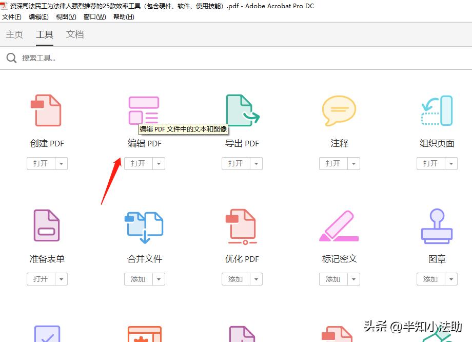
Task: Expand the dropdown beside 合并文件 添加
Action: click(159, 279)
